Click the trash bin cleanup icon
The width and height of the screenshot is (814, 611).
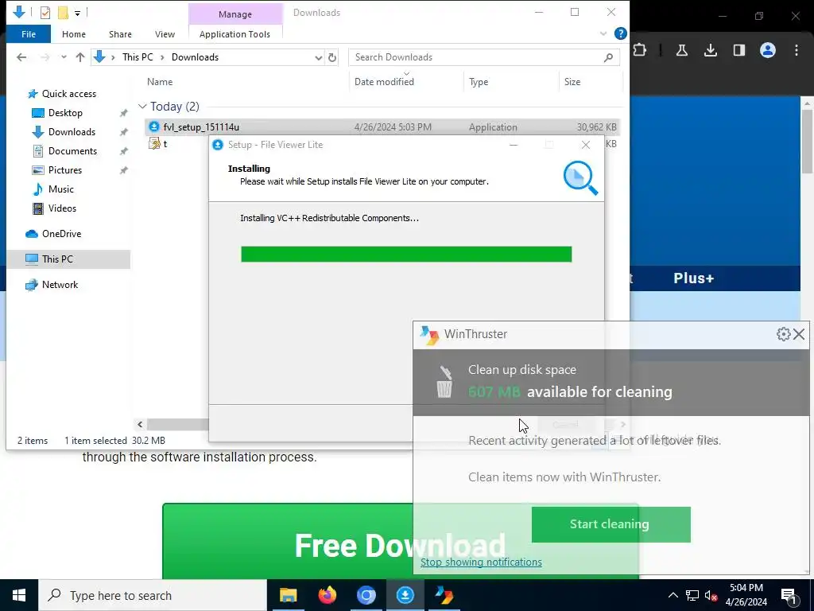click(x=444, y=382)
